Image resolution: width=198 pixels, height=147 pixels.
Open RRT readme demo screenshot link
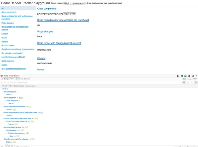(14, 69)
